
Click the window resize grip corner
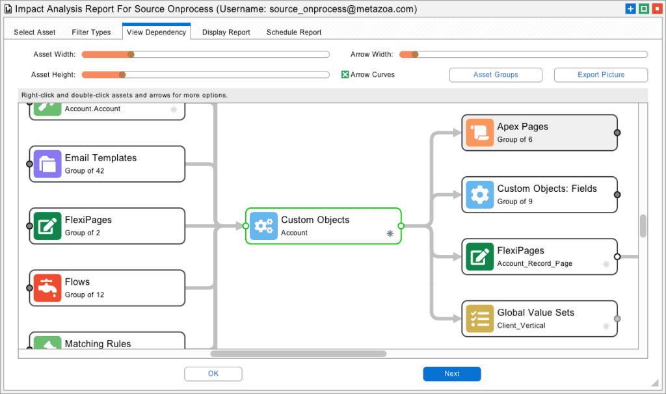654,383
